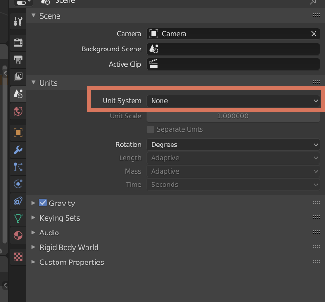Click the vertical scrollbar beside the tabs
The width and height of the screenshot is (325, 302).
click(5, 154)
